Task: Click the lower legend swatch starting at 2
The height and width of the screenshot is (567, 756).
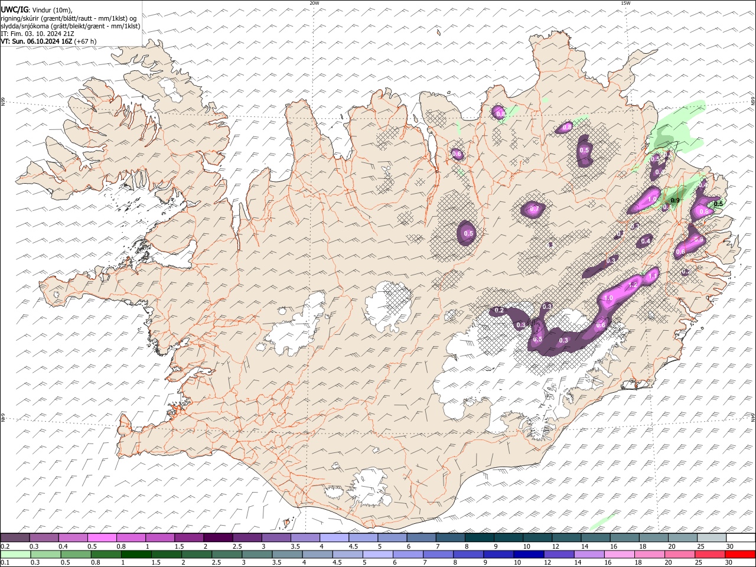Action: pos(197,555)
